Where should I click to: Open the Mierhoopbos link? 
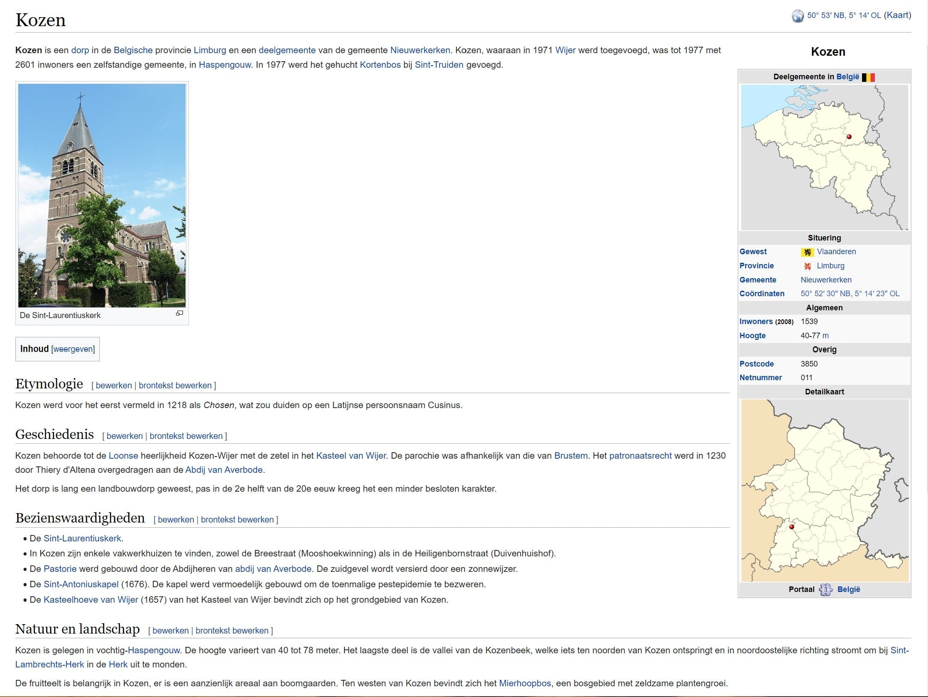tap(525, 683)
